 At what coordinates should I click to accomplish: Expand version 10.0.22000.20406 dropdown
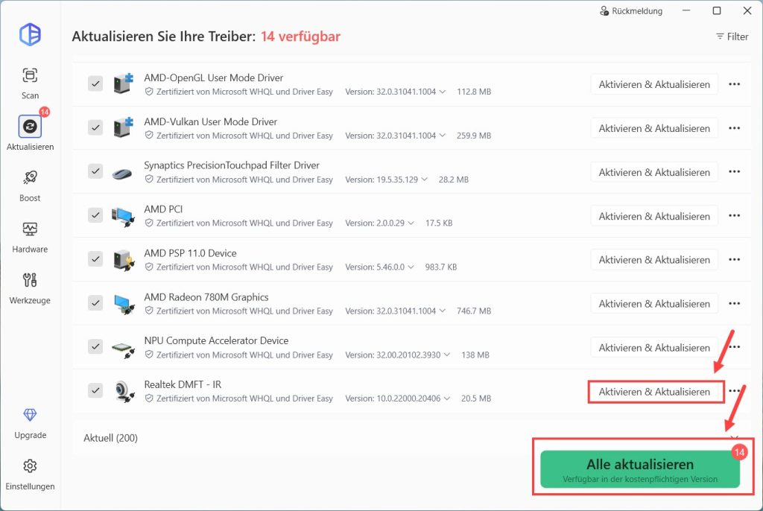(x=447, y=398)
